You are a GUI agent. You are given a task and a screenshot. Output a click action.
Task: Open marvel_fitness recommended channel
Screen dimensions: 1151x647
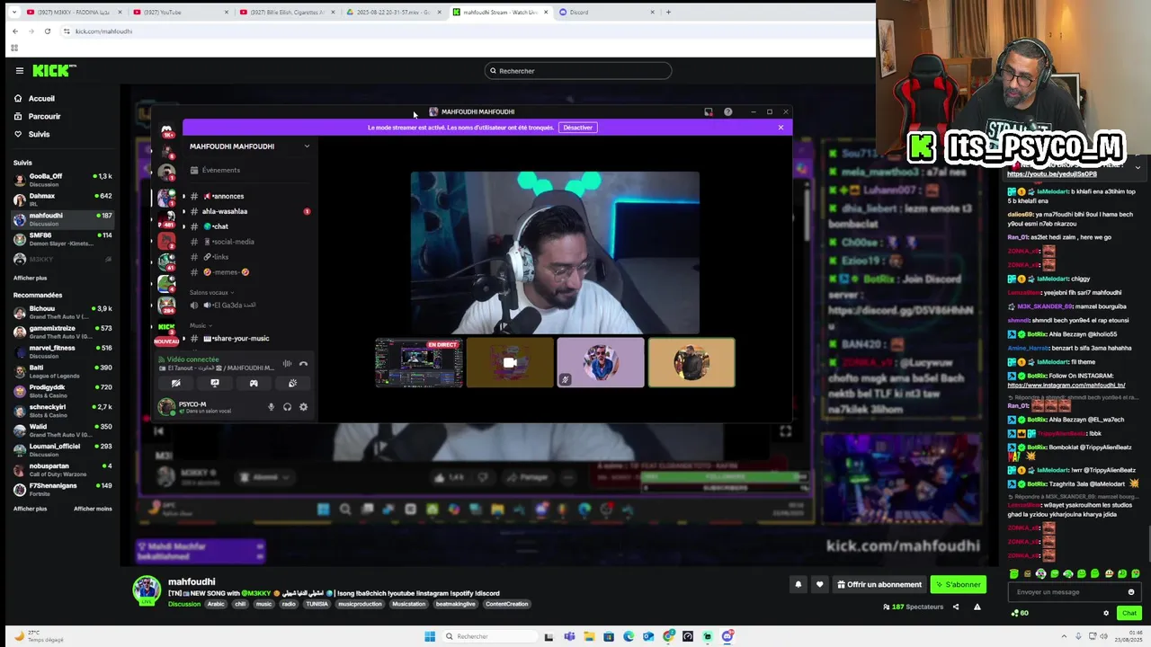tap(63, 351)
